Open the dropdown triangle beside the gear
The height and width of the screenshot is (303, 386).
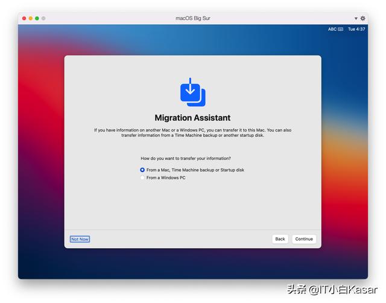[x=356, y=19]
